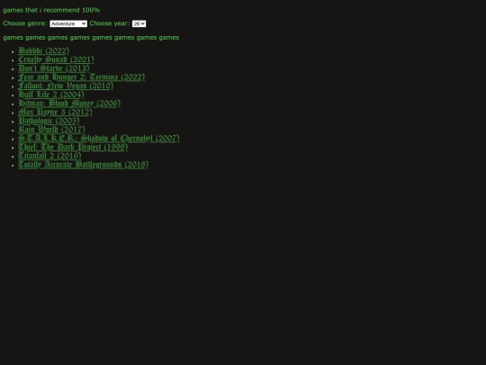Click the 'Choose year:' label
Viewport: 486px width, 365px height.
click(x=110, y=23)
